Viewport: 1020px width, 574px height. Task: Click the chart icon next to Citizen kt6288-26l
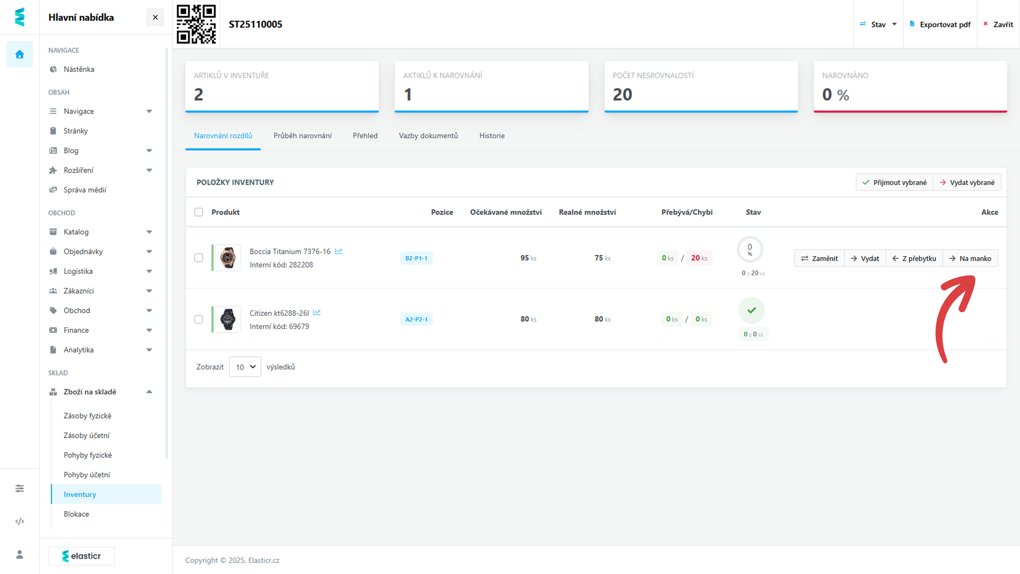[317, 313]
